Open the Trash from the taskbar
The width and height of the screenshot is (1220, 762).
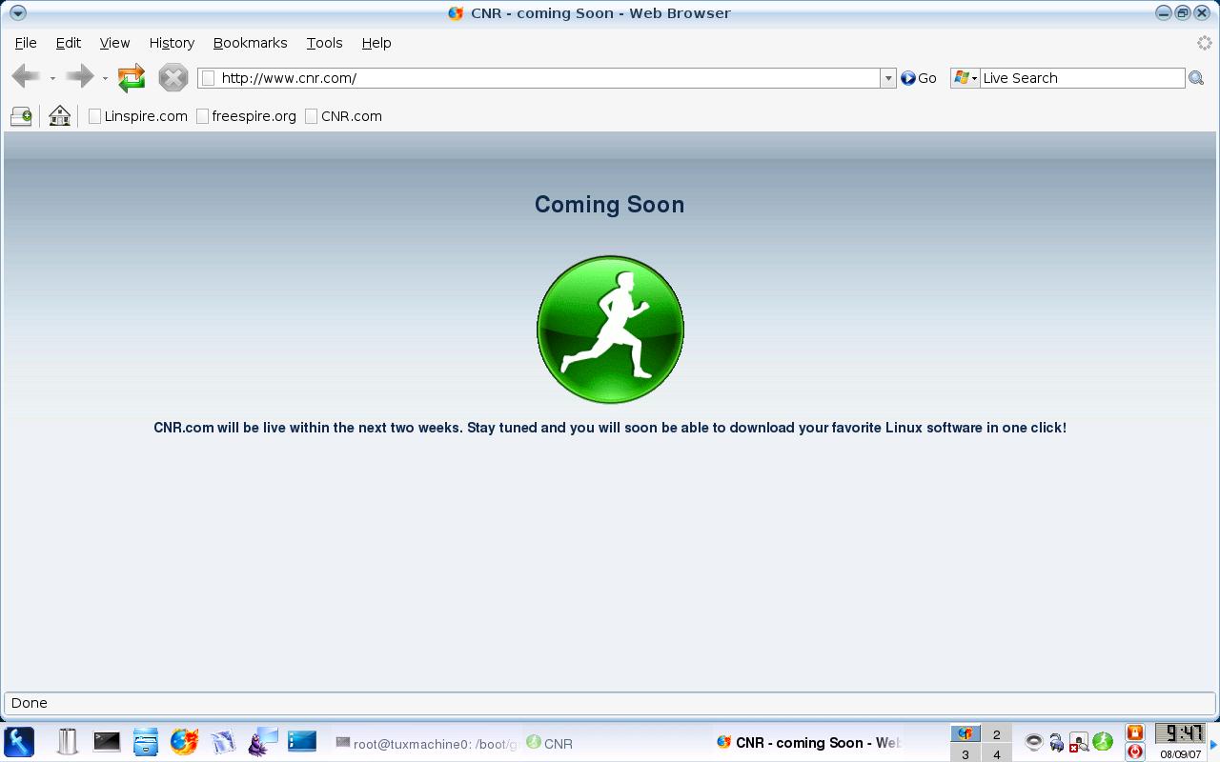pos(67,741)
